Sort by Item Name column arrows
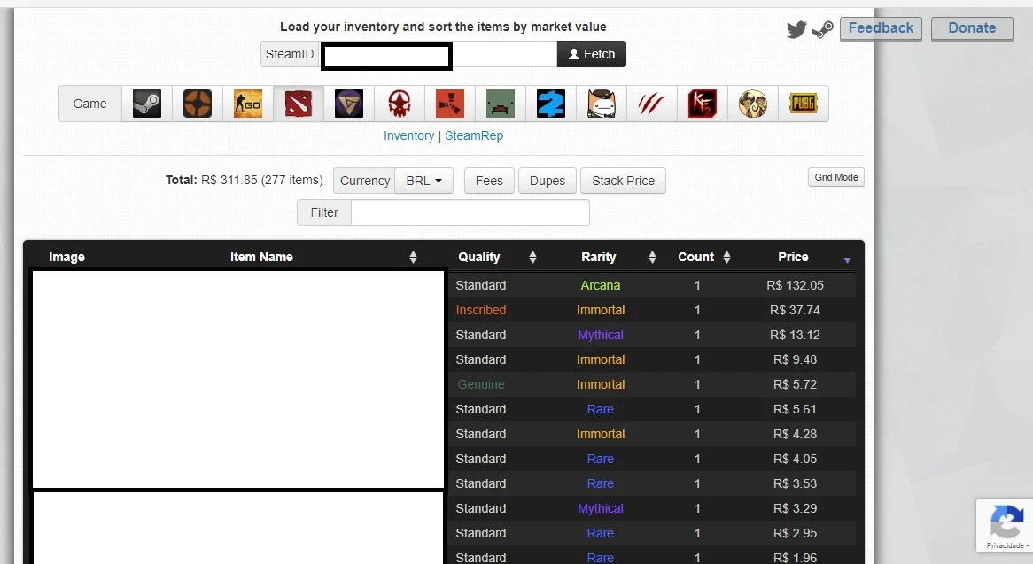The image size is (1033, 564). click(x=413, y=258)
